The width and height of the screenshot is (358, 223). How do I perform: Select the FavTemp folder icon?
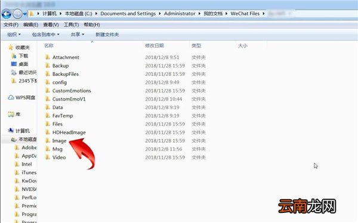48,115
